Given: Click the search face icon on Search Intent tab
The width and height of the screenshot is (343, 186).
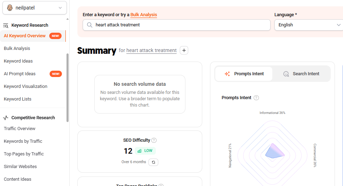Looking at the screenshot, I should coord(286,74).
